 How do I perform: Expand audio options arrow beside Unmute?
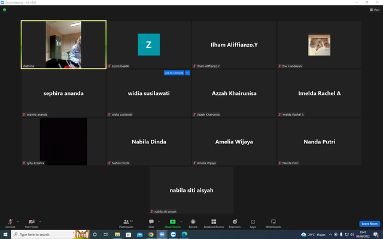(17, 222)
